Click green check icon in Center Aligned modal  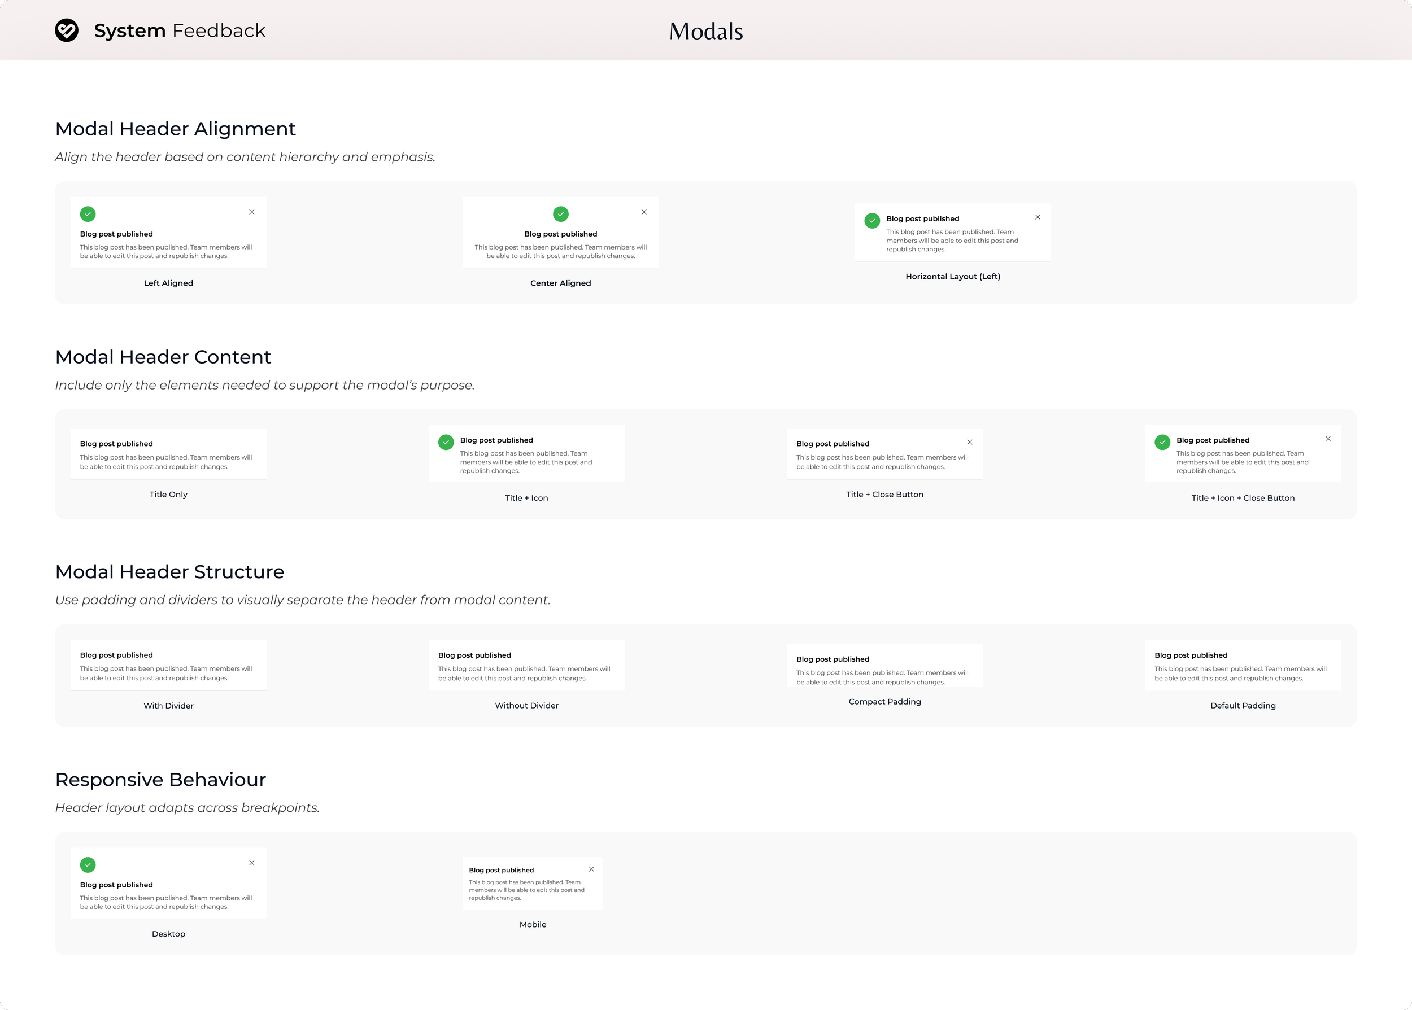pos(560,214)
